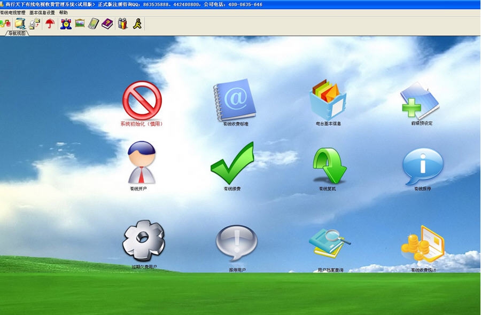Open 有线报停 blue info bubble icon
Image resolution: width=481 pixels, height=315 pixels.
click(x=422, y=166)
